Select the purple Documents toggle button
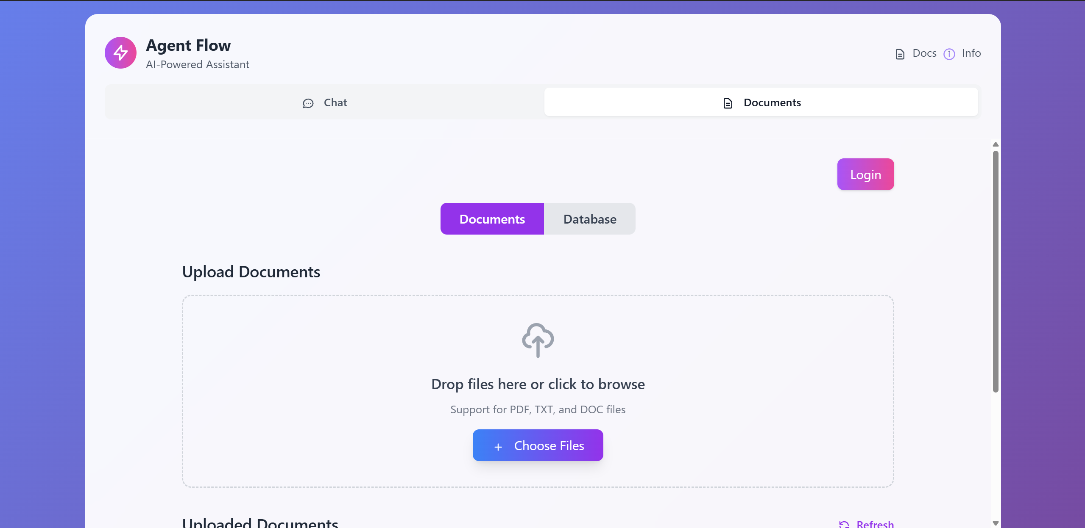The height and width of the screenshot is (528, 1085). [492, 219]
